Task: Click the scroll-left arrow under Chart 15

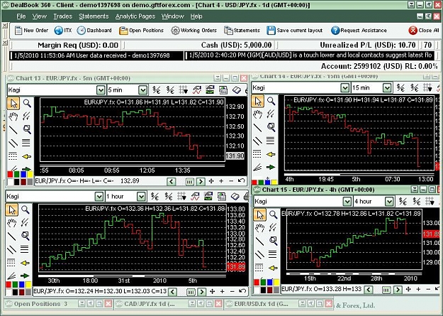Action: click(369, 290)
